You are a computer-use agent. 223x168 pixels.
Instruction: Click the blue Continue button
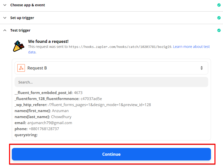pyautogui.click(x=111, y=154)
